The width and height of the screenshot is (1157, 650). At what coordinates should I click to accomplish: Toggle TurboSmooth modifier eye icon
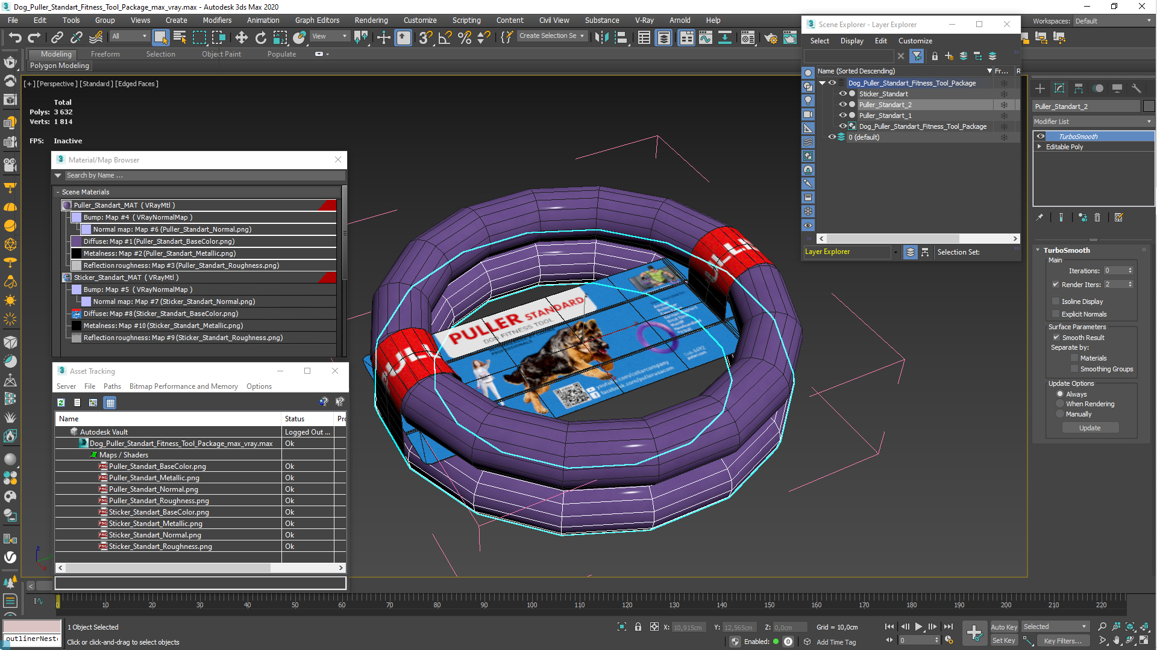coord(1041,137)
